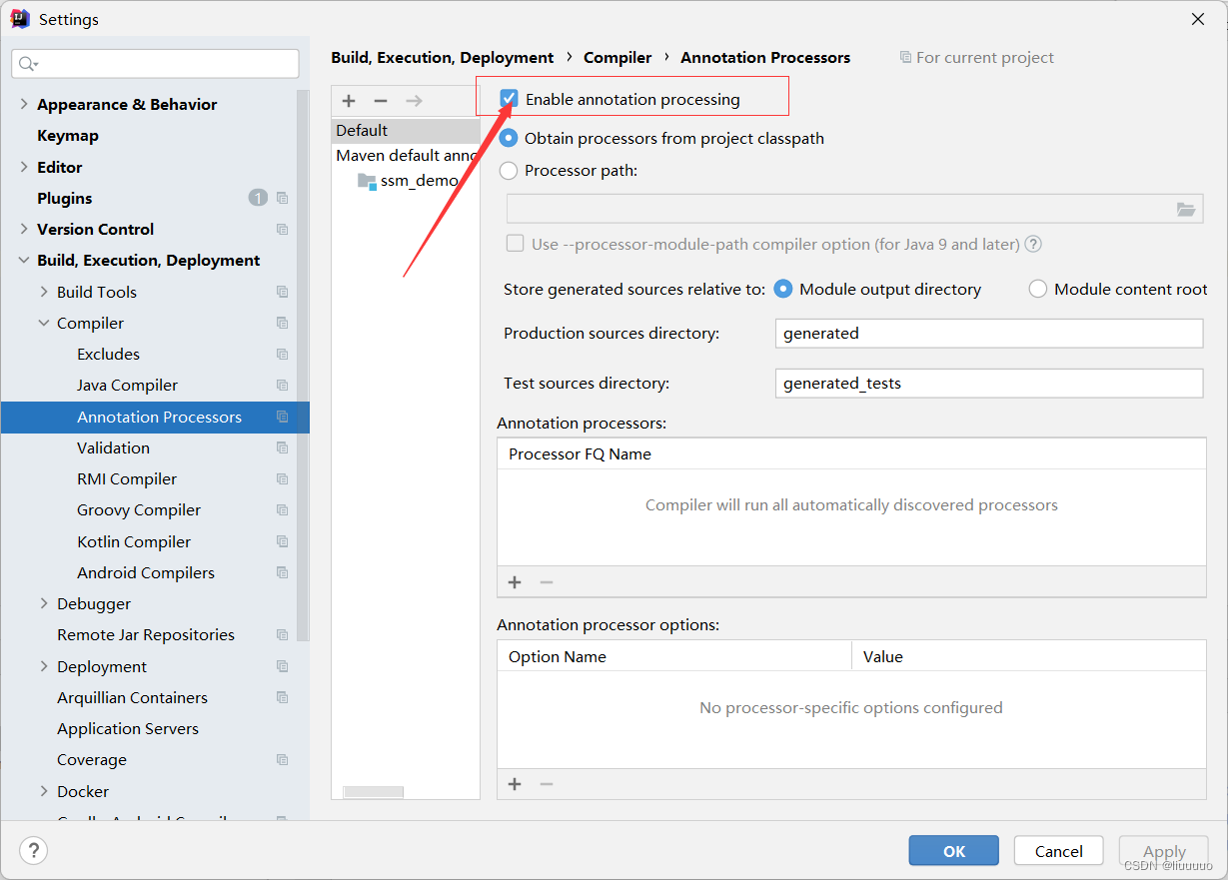Click the search magnifier icon in settings
This screenshot has height=880, width=1228.
(x=27, y=64)
